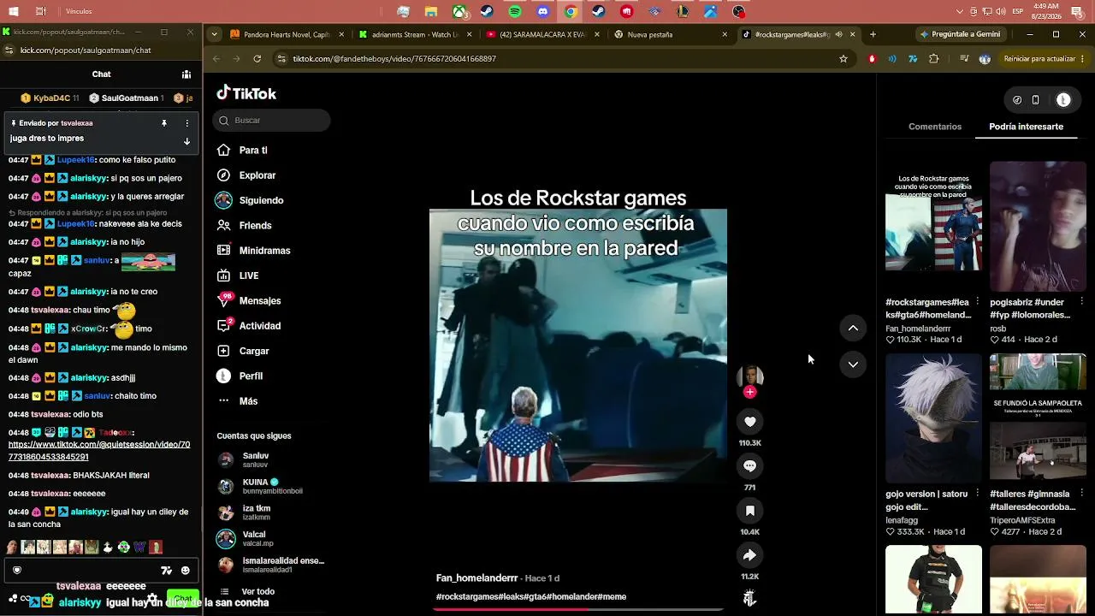
Task: Open options for the gojo version video
Action: (977, 494)
